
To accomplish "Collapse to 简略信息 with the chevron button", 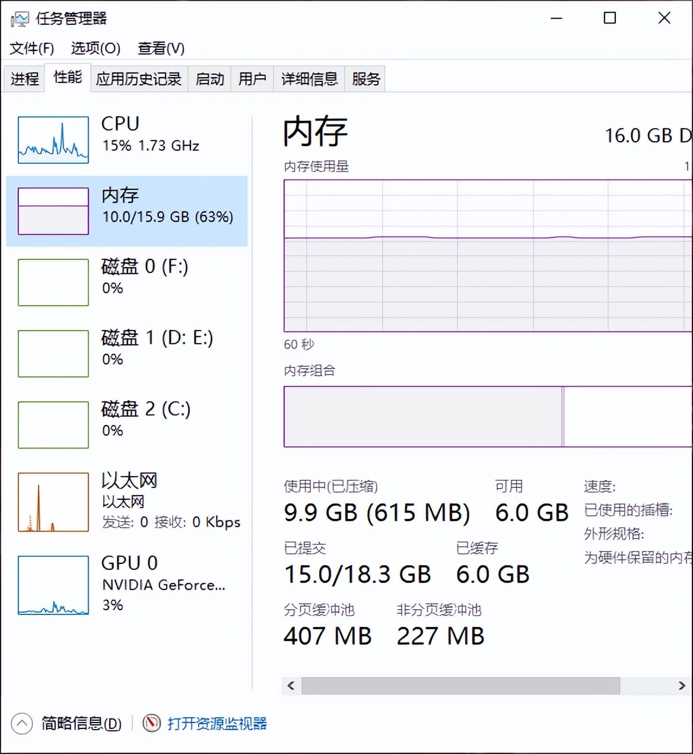I will pyautogui.click(x=22, y=723).
